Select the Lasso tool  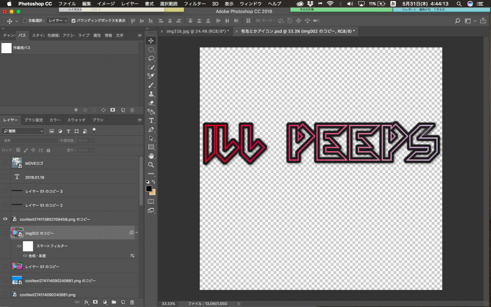[151, 58]
